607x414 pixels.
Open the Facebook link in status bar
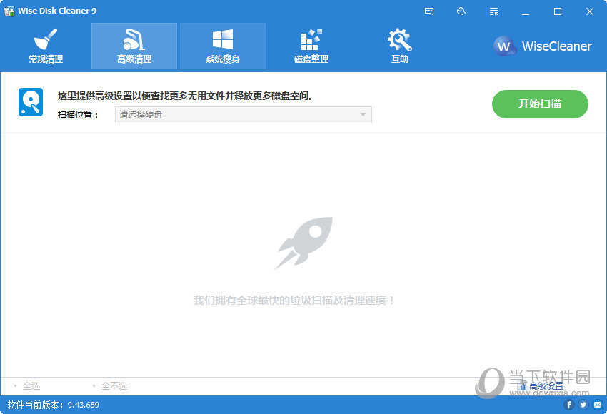coord(569,405)
